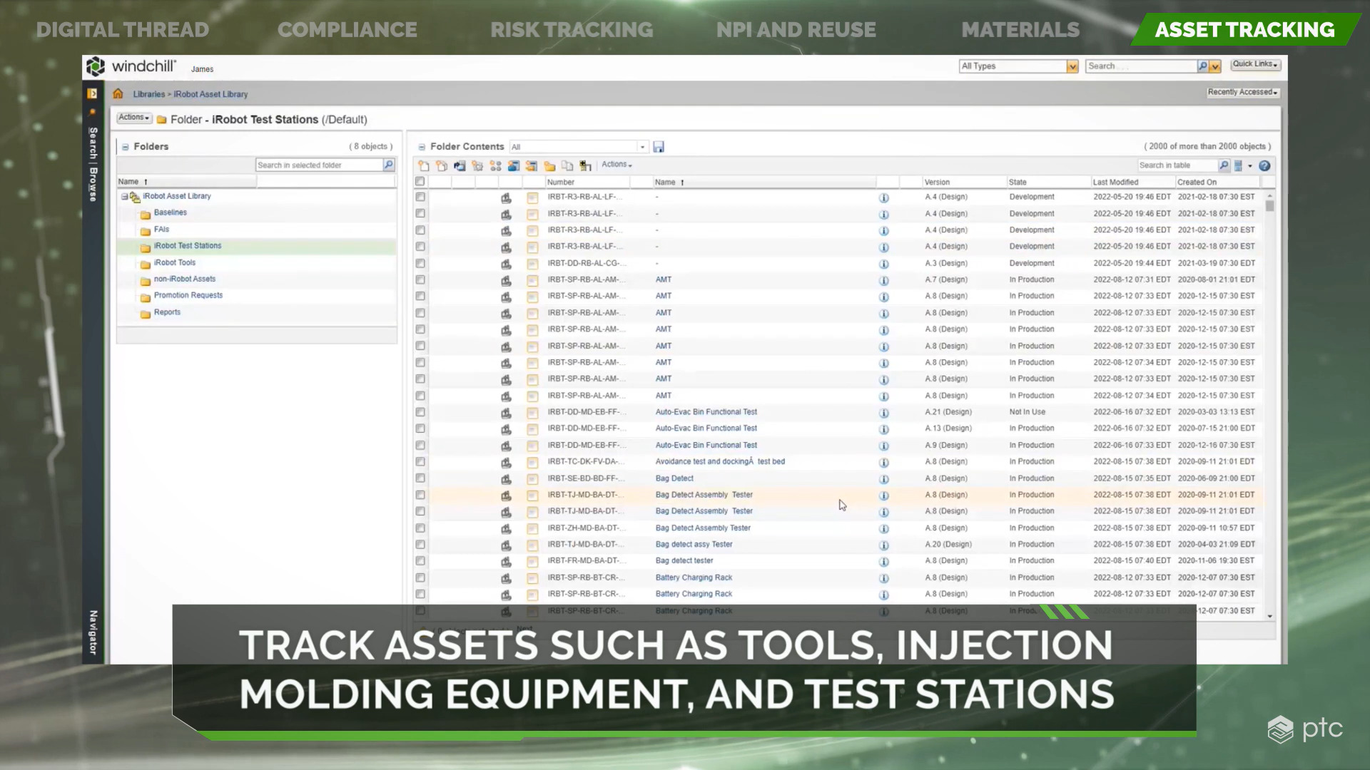Screen dimensions: 1370x770
Task: Open info icon for Avoidance test row
Action: pyautogui.click(x=883, y=463)
